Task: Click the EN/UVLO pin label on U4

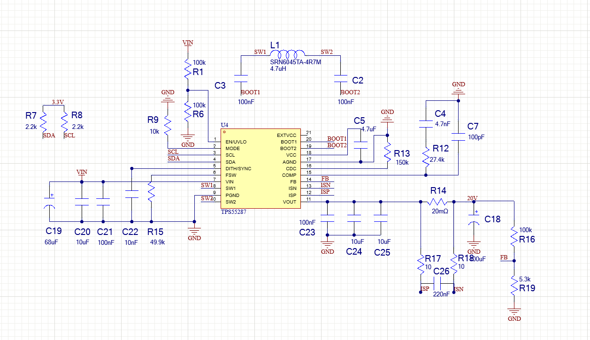Action: (x=236, y=142)
